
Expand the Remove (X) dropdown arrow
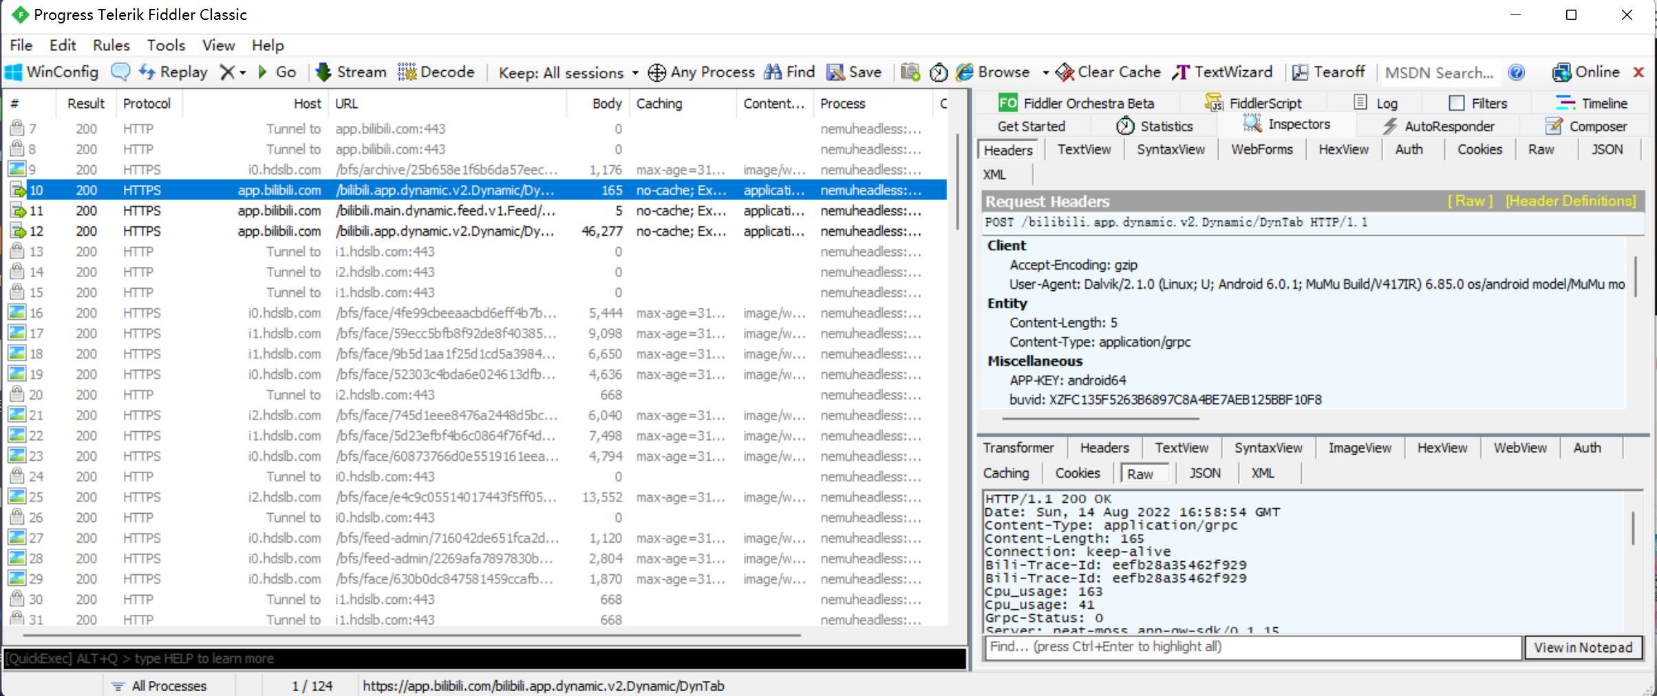pyautogui.click(x=242, y=72)
